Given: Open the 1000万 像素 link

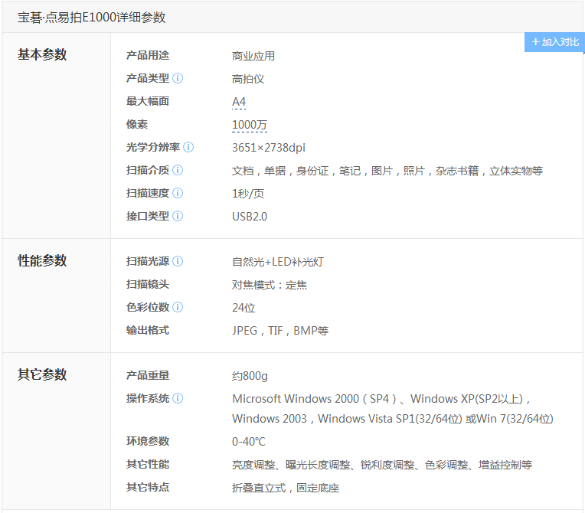Looking at the screenshot, I should [x=250, y=125].
